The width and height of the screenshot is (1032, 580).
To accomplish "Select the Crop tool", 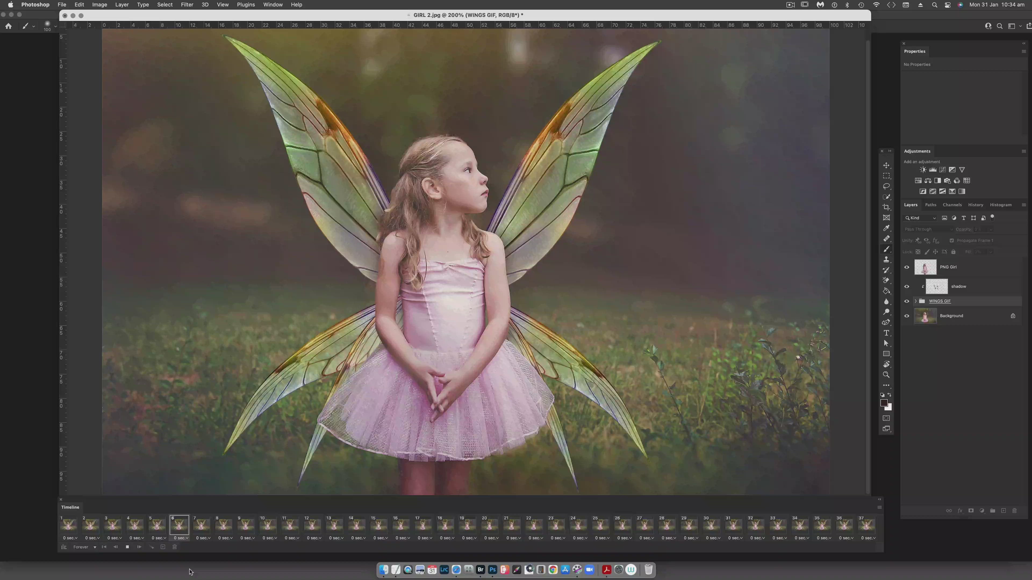I will click(886, 207).
